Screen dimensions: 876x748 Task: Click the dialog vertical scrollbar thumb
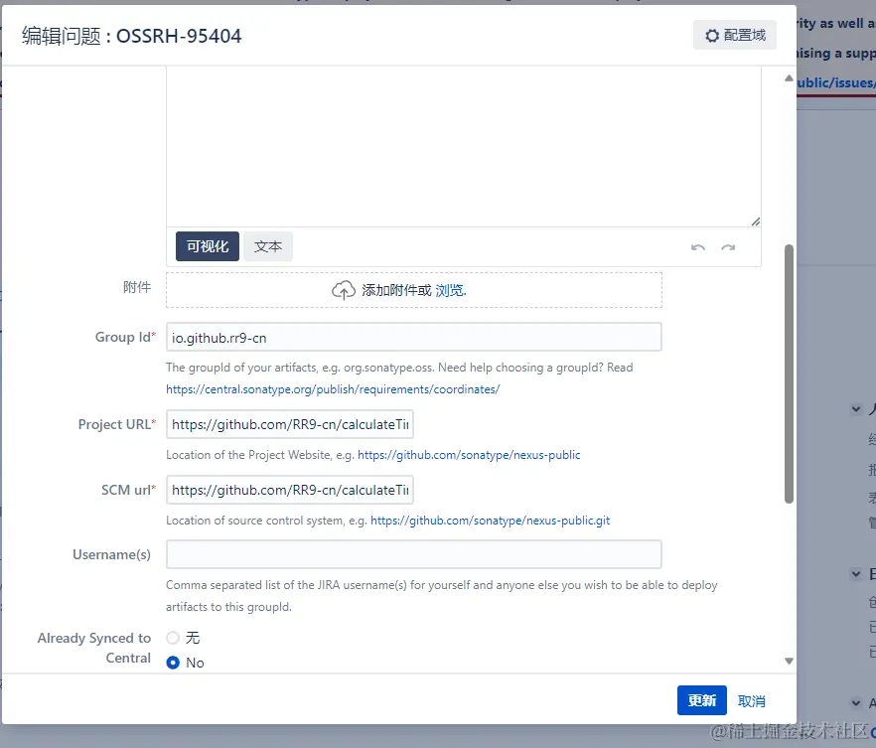pyautogui.click(x=789, y=374)
